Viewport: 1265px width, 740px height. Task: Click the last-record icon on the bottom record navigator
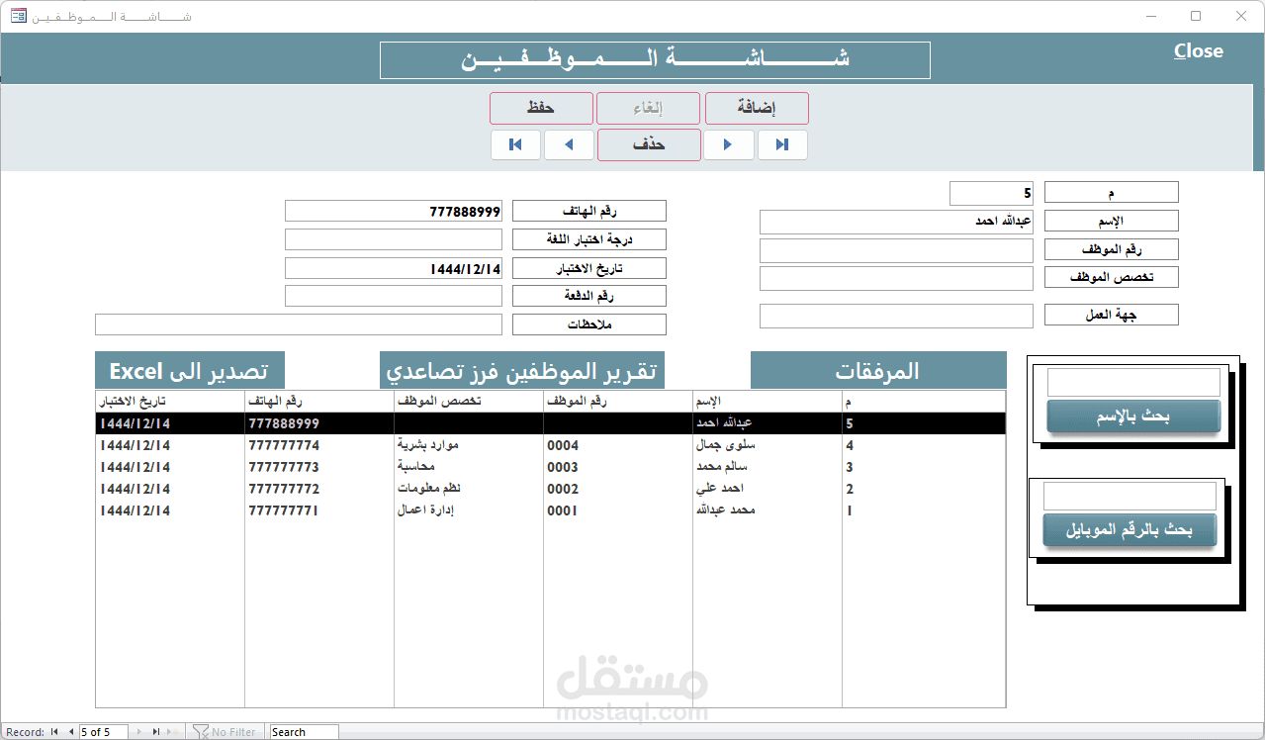(156, 731)
